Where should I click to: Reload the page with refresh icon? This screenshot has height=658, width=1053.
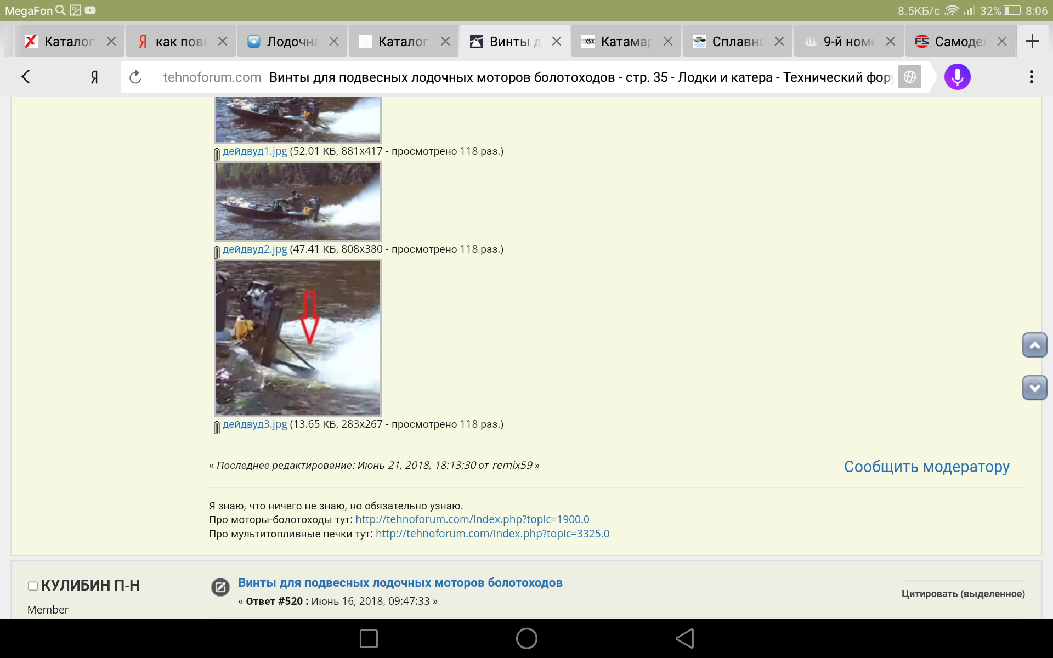135,77
